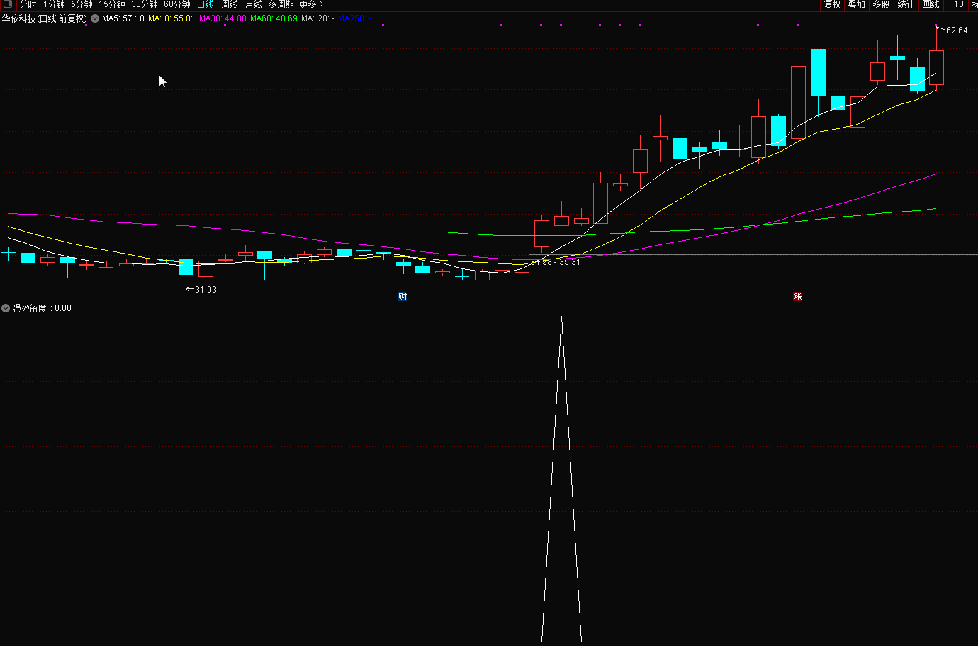The image size is (978, 646).
Task: Click the yellow MA10: 55.01 label
Action: (x=172, y=18)
